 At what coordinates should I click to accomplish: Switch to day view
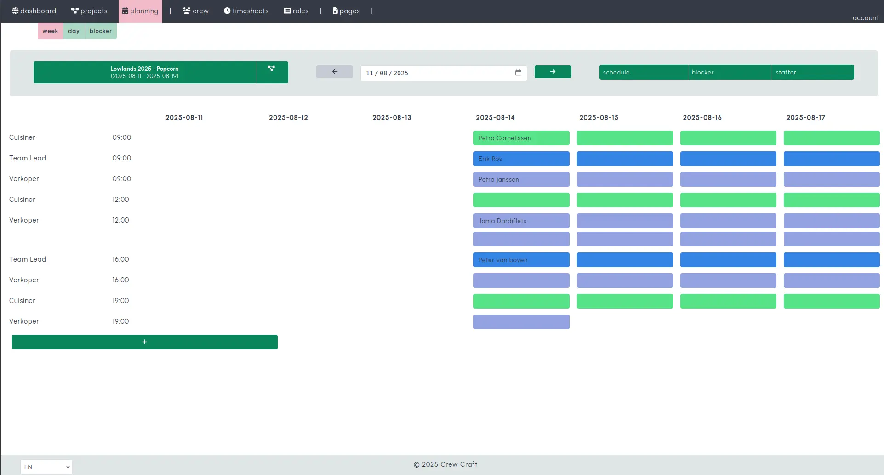tap(74, 31)
